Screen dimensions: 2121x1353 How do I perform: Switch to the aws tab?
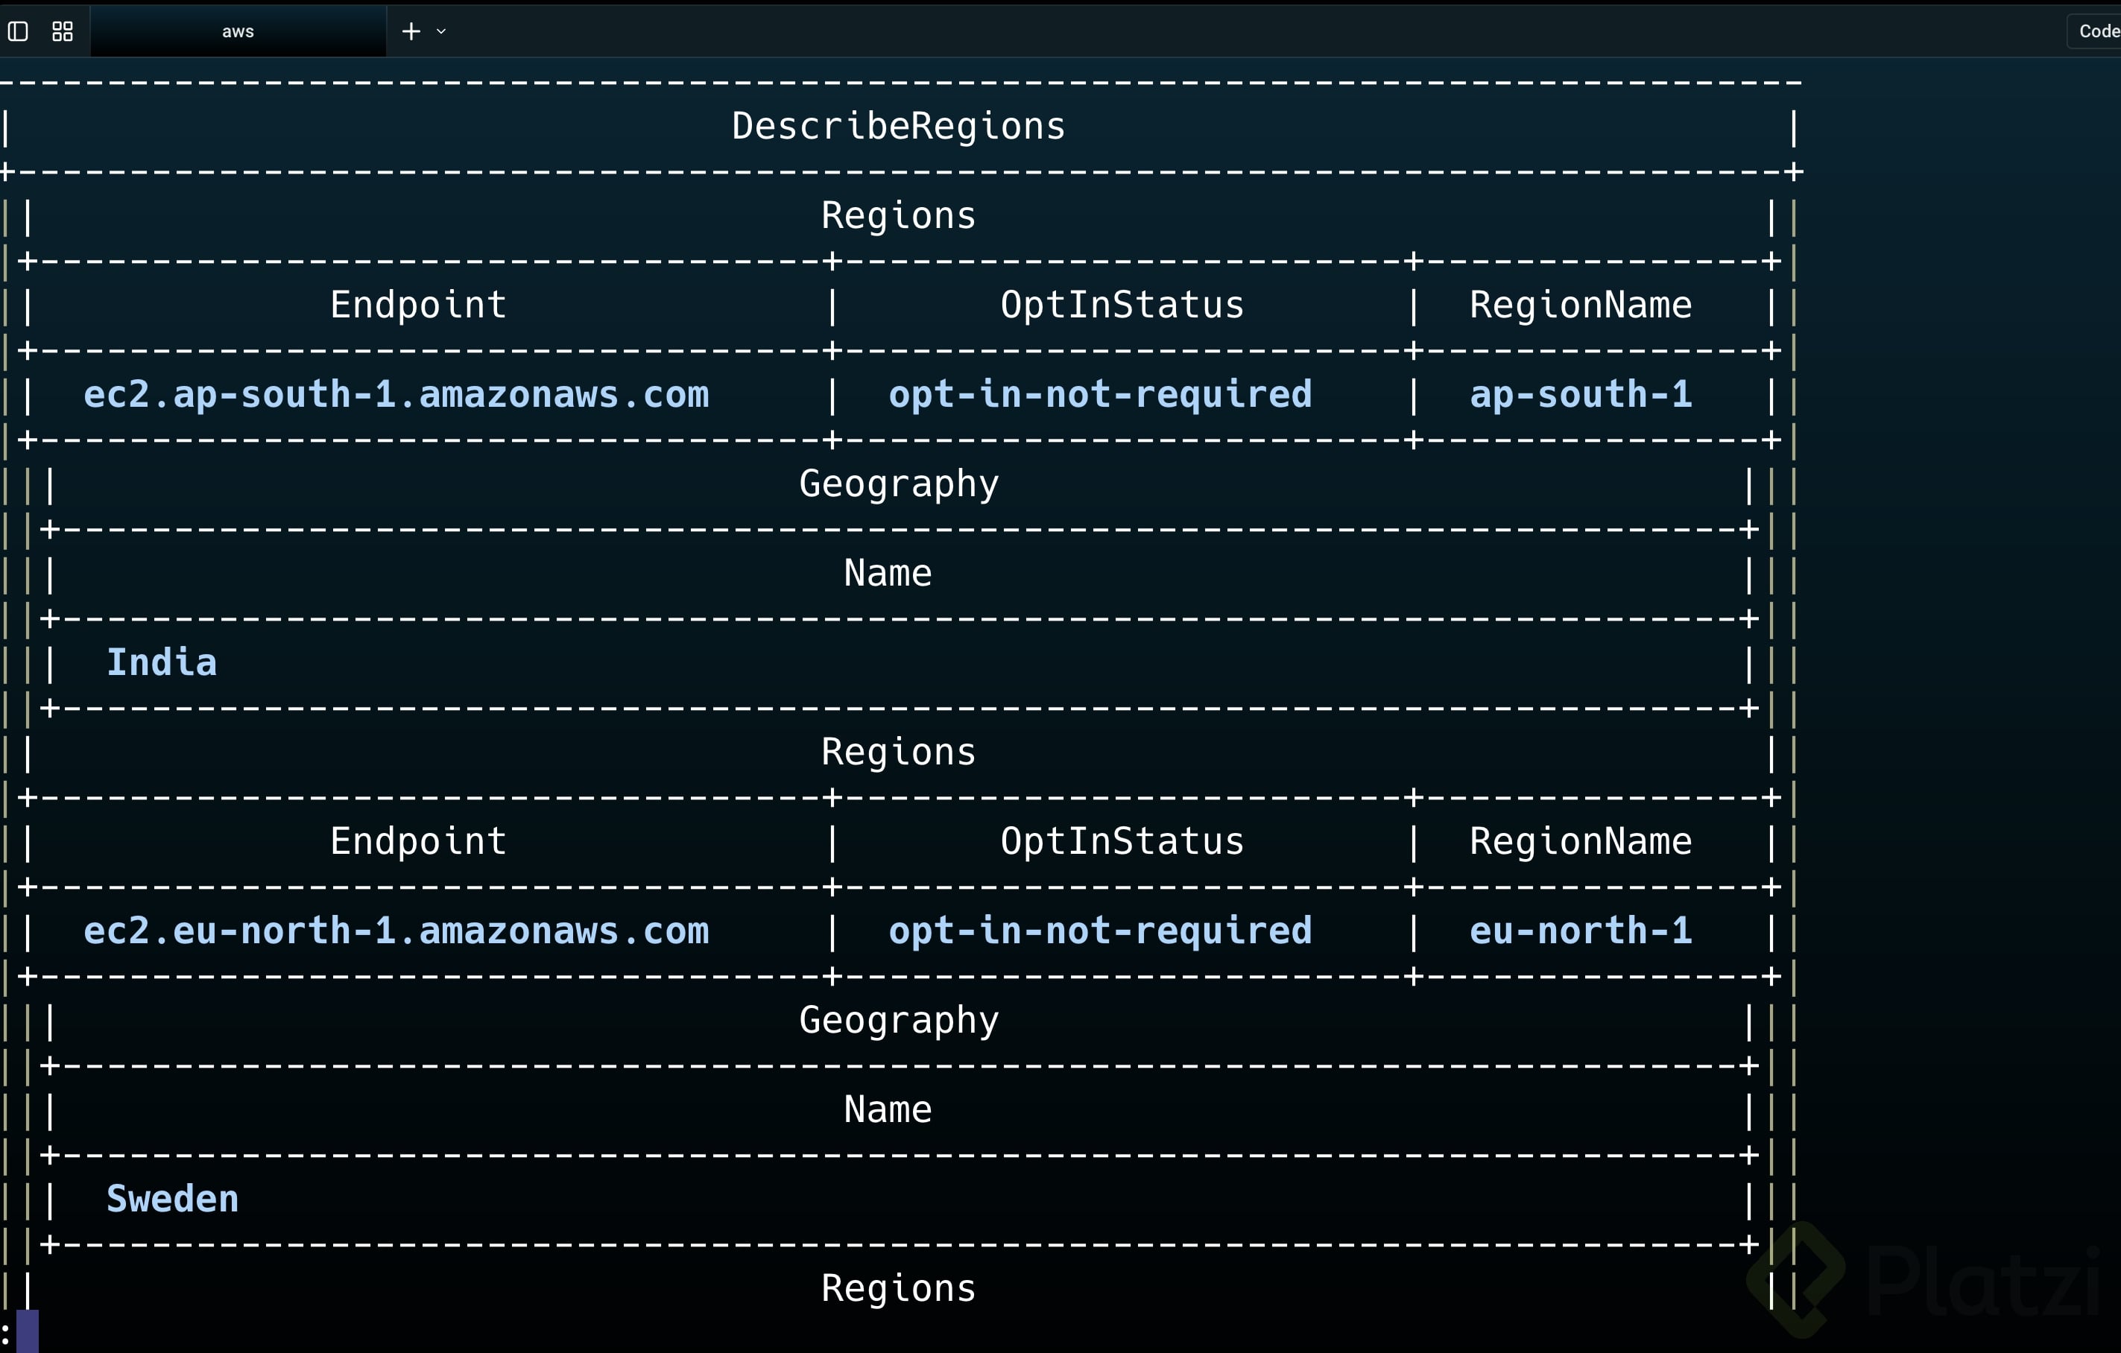tap(238, 32)
